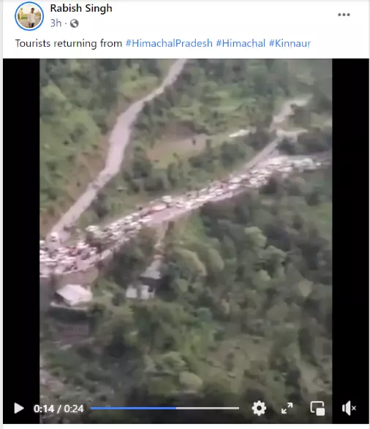Open the 3h post timestamp
The width and height of the screenshot is (370, 429).
click(x=56, y=23)
